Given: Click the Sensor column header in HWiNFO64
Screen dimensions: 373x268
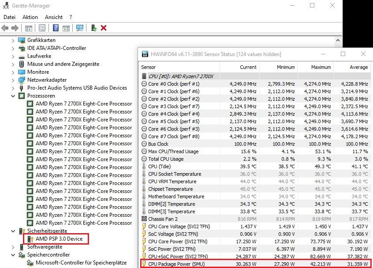Looking at the screenshot, I should (179, 67).
